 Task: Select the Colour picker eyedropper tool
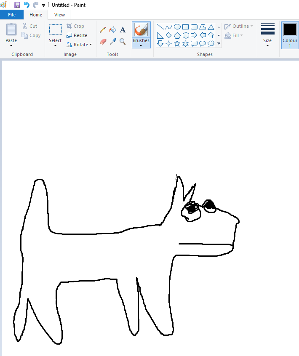click(113, 42)
